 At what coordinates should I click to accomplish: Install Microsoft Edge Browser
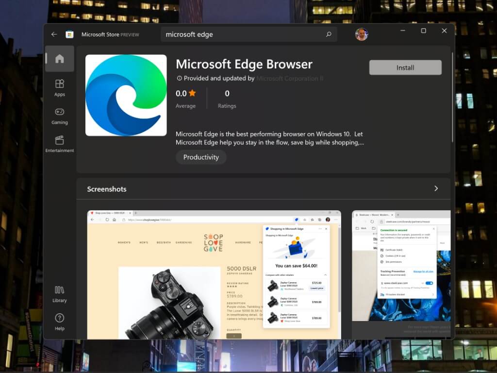pos(405,68)
